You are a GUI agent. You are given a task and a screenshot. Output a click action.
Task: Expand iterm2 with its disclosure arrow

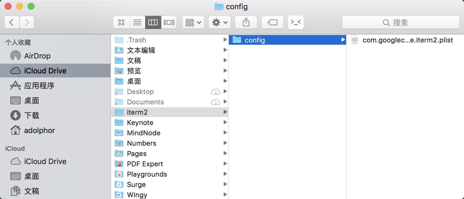(225, 112)
